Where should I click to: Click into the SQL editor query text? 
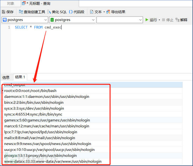click(38, 27)
